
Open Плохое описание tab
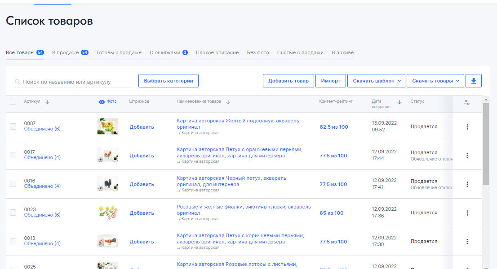pos(217,52)
